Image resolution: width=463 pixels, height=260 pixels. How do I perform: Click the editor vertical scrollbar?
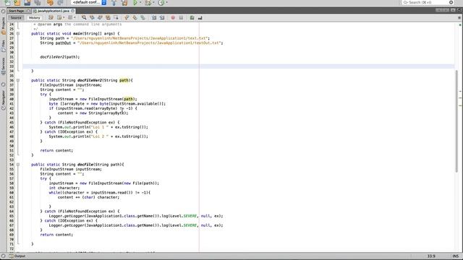tap(456, 121)
